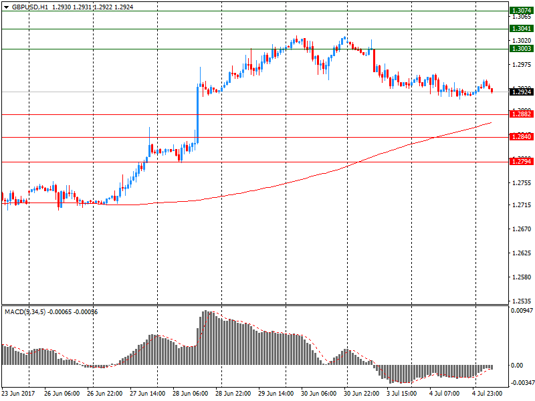Click the MACD zero level 0.00 label

click(517, 366)
